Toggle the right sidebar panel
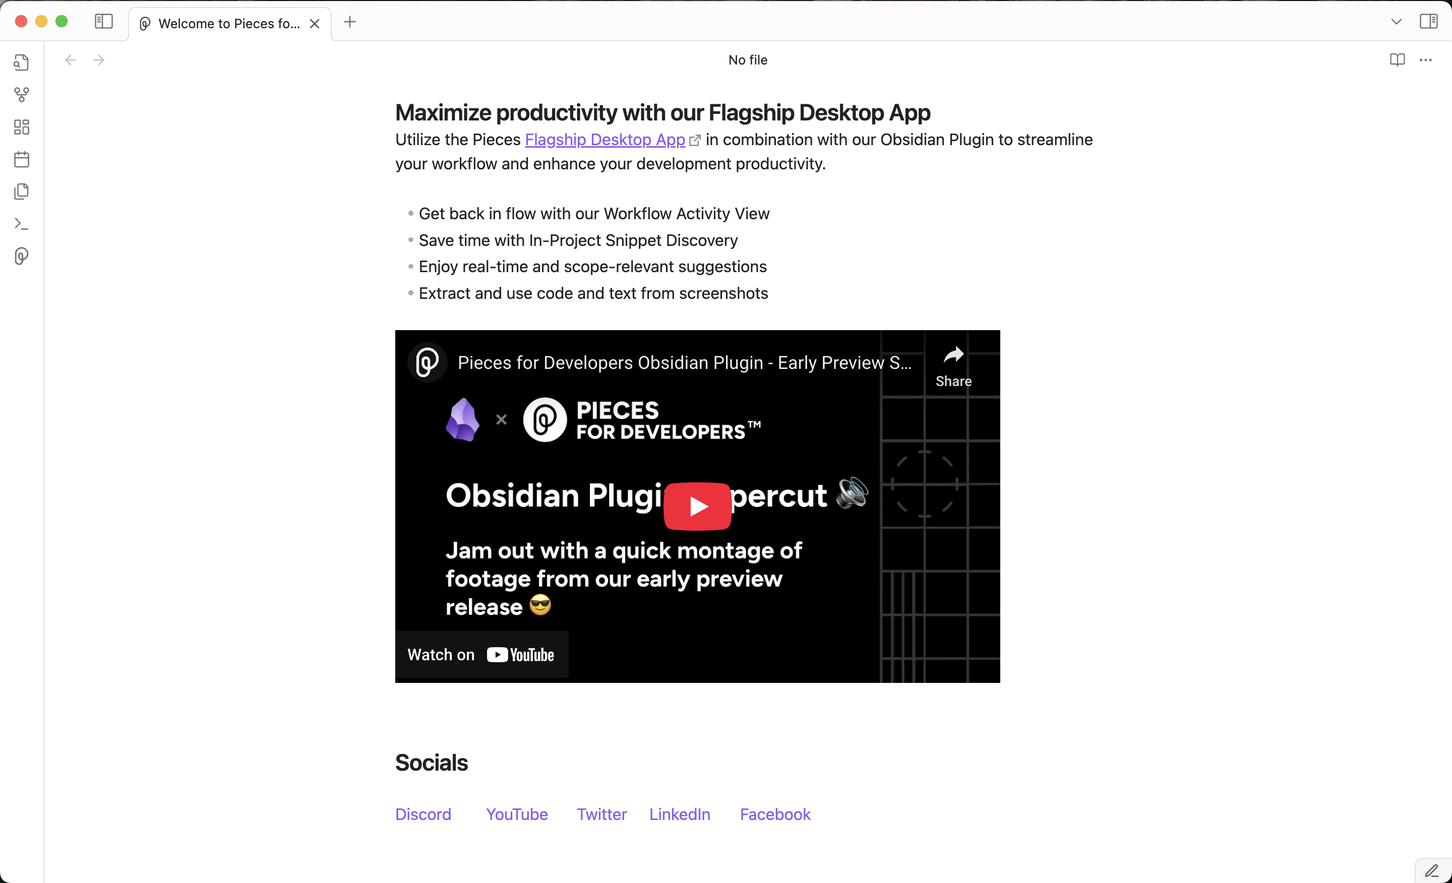1452x883 pixels. [1428, 22]
